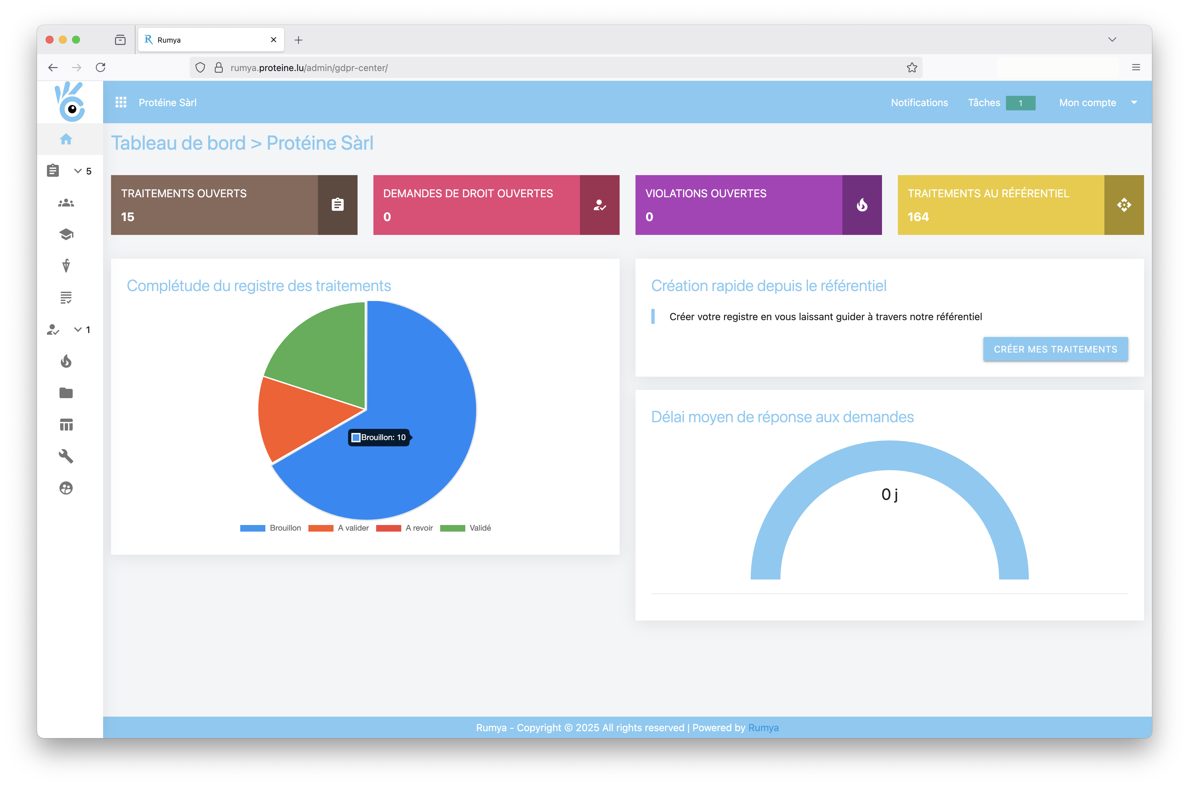Click the apps grid icon
This screenshot has width=1189, height=787.
[121, 102]
